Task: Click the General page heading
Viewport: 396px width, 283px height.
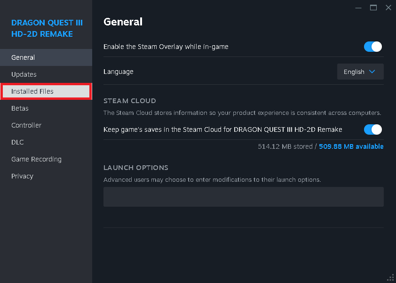Action: [x=123, y=22]
